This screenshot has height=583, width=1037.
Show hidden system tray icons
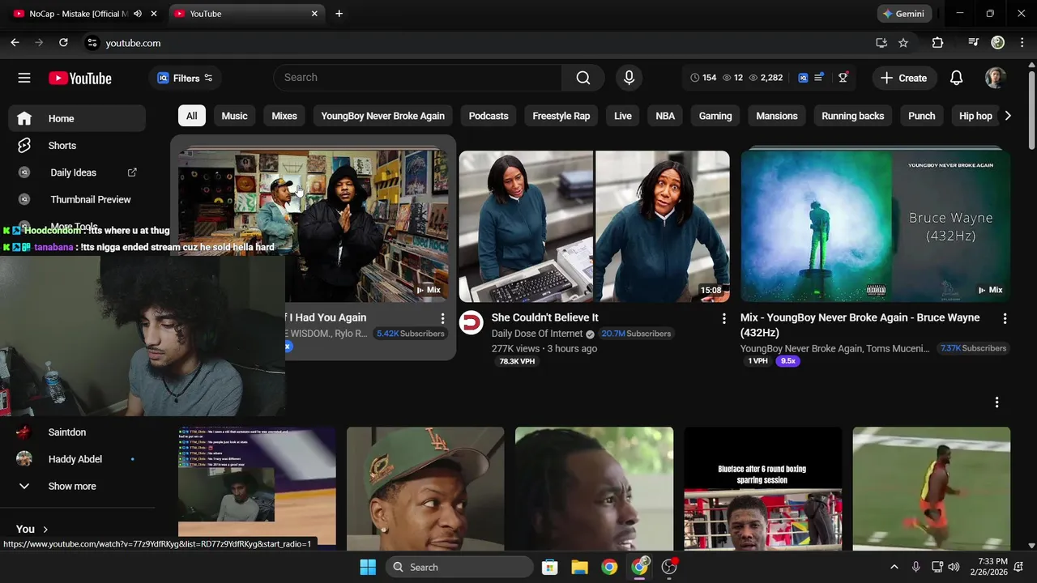[894, 567]
